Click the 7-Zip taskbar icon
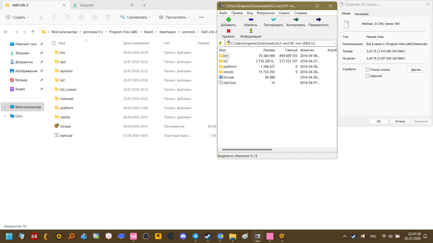Screen dimensions: 433x243 [257, 236]
